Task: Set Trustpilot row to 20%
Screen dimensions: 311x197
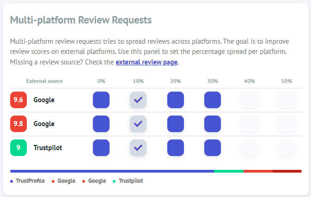Action: point(175,148)
